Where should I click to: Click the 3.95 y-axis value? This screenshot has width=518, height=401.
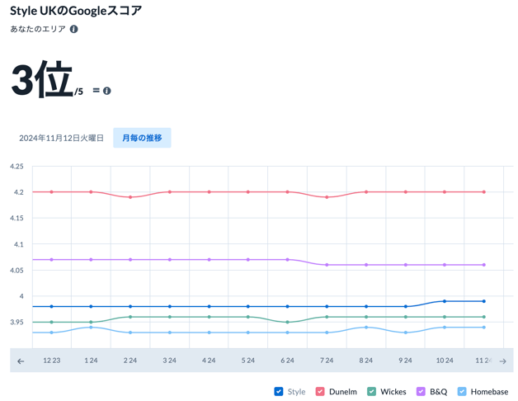click(x=16, y=322)
